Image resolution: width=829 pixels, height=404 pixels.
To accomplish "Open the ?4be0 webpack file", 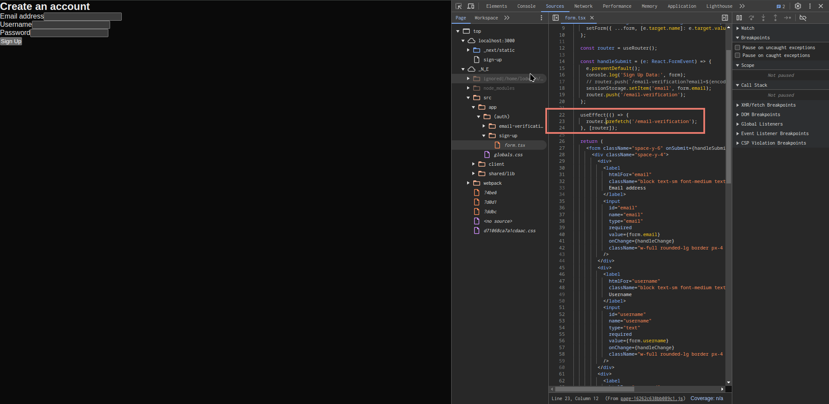I will point(490,193).
